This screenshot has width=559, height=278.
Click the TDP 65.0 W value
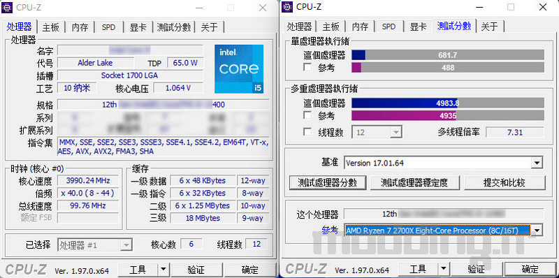185,63
